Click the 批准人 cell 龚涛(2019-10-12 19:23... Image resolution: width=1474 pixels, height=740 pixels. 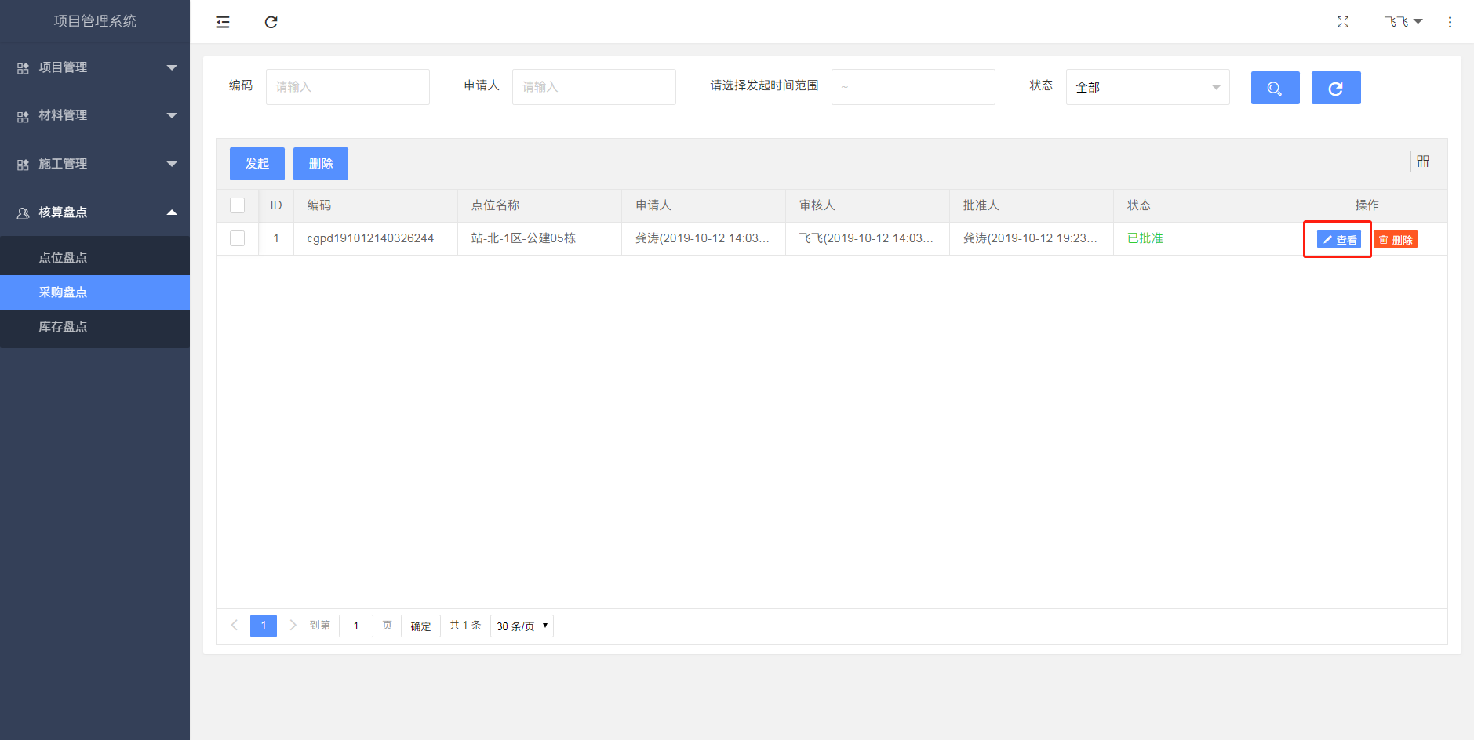coord(1030,238)
